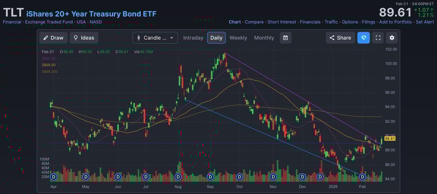Click the dividend marker near June
This screenshot has height=194, width=437.
tap(118, 177)
